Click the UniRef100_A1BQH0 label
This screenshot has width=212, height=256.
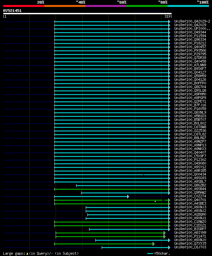click(190, 215)
